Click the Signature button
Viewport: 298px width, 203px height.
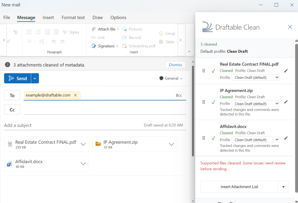point(105,46)
